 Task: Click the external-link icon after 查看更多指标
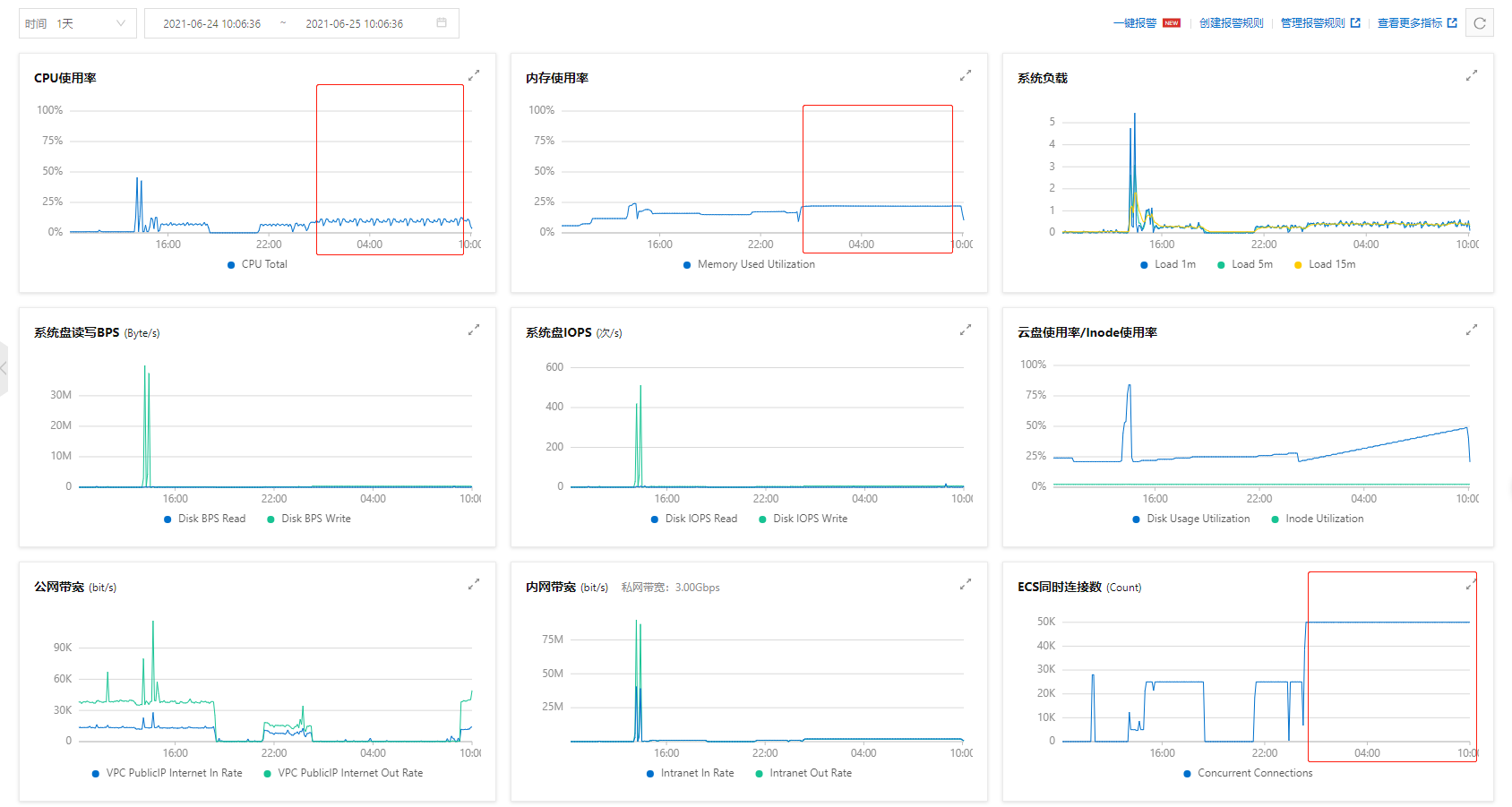[x=1452, y=23]
